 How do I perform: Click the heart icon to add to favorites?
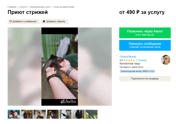click(x=11, y=21)
